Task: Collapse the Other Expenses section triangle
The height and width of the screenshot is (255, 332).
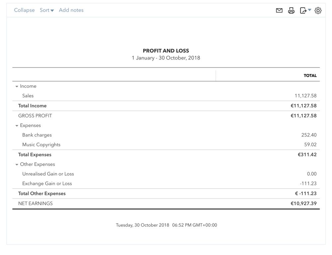Action: pos(17,165)
